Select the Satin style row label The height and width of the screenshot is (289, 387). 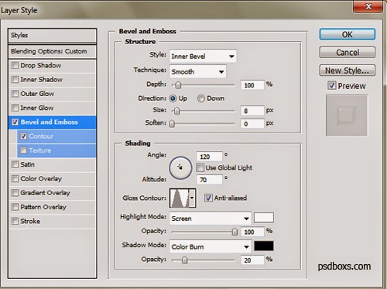(27, 164)
